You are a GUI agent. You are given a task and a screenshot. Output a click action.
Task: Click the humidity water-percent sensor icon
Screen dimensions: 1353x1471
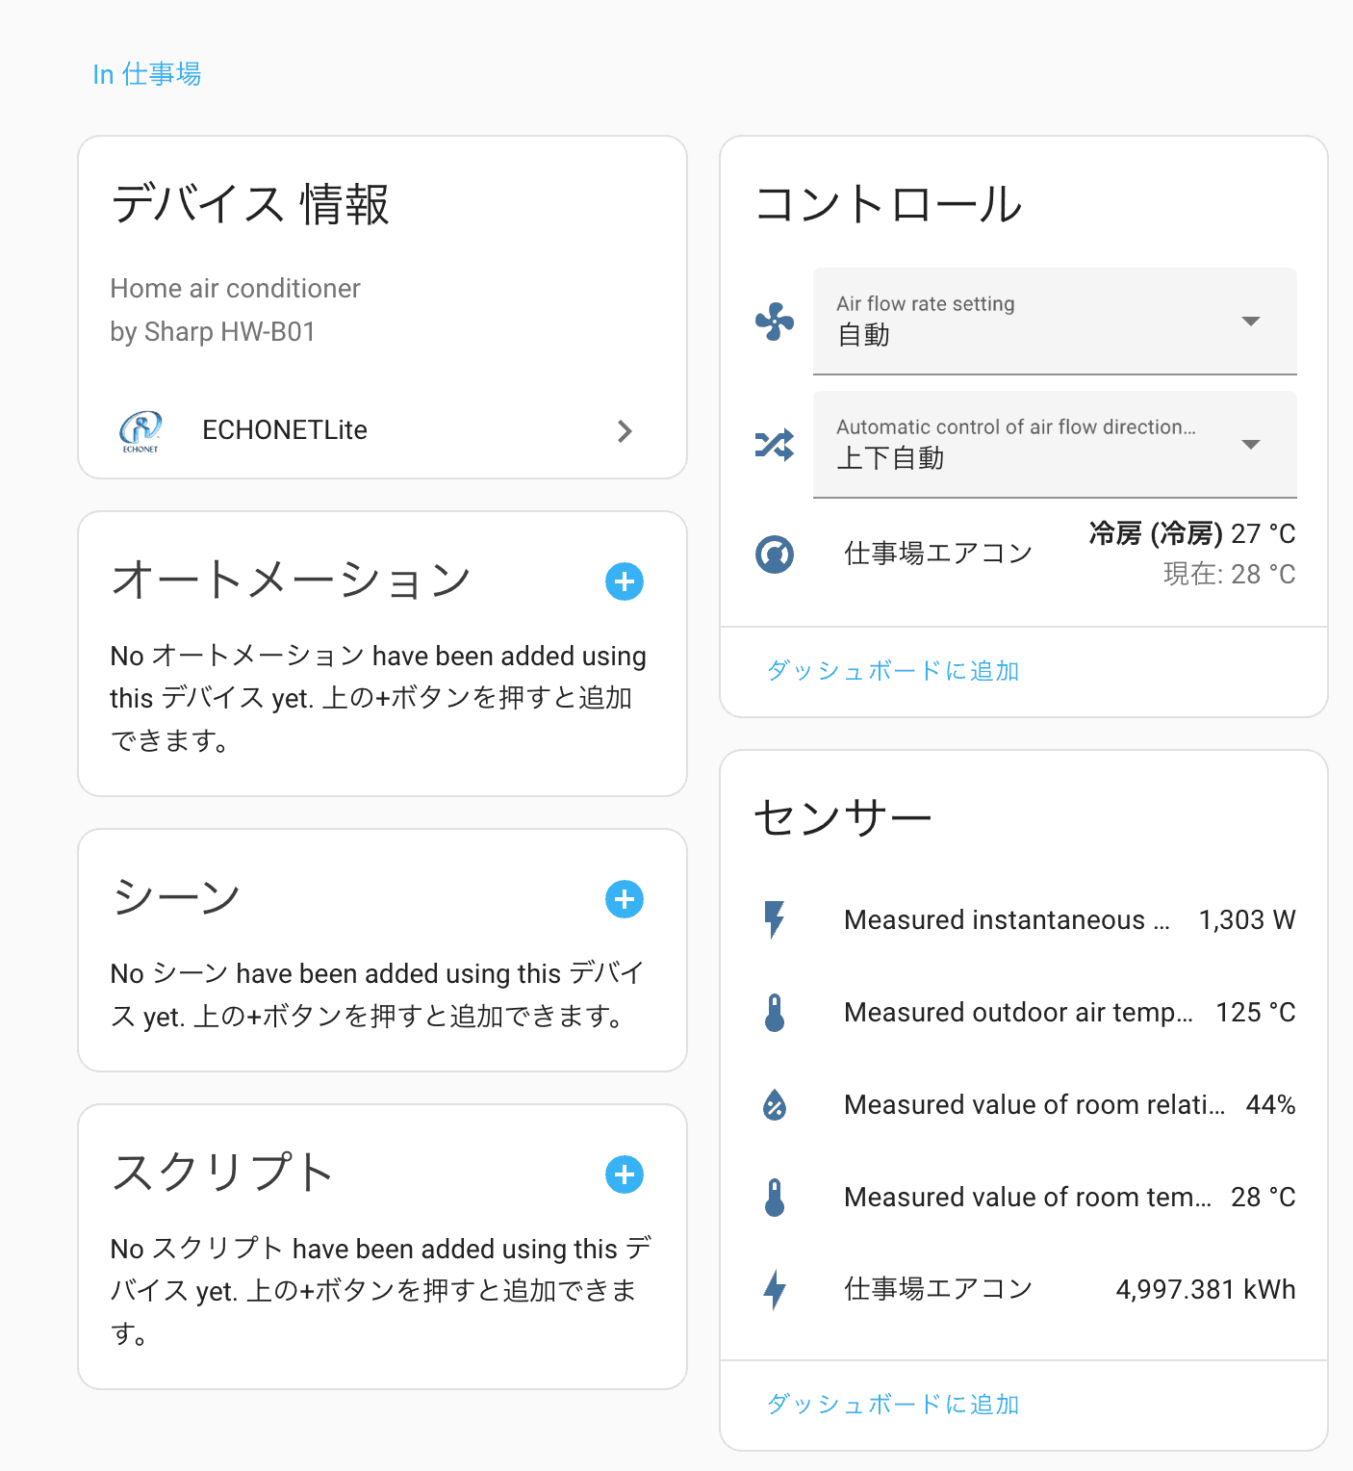click(775, 1105)
